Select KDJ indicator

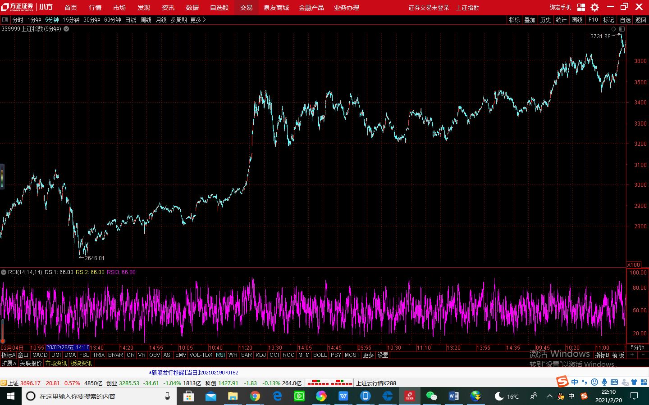pos(261,355)
